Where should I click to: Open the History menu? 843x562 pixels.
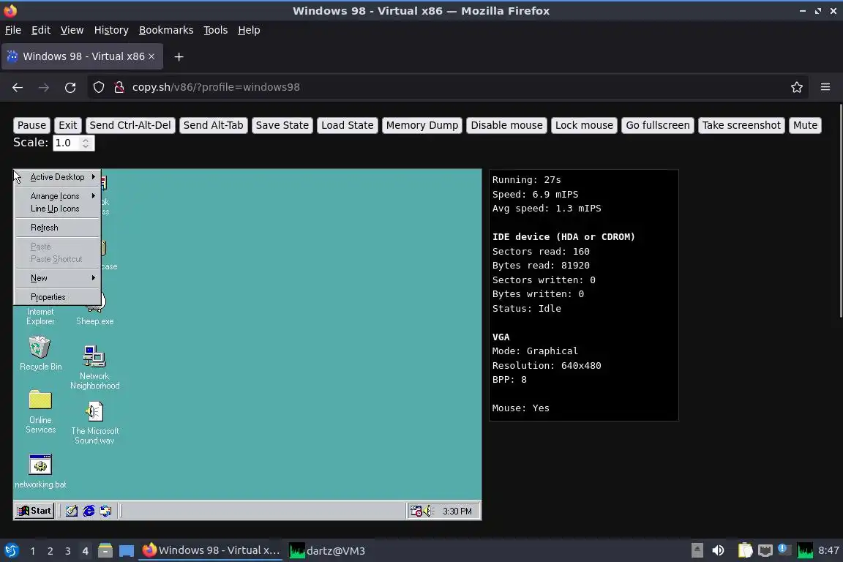111,30
